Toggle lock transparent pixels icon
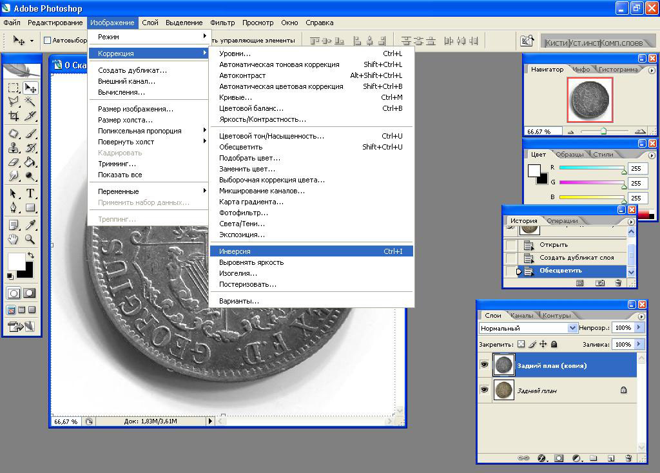 [521, 344]
